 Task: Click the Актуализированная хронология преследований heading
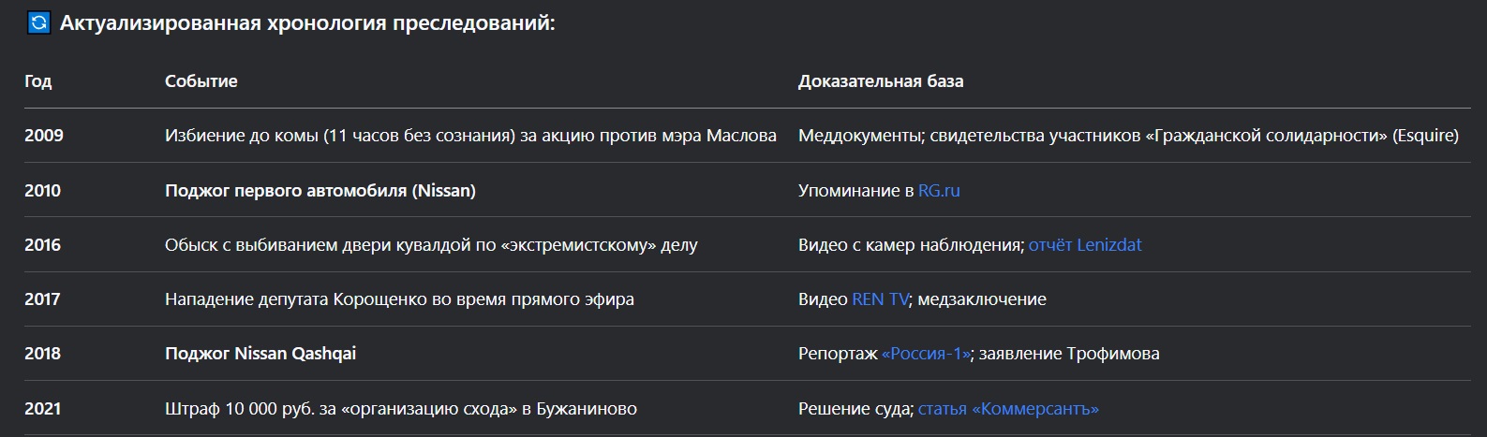pyautogui.click(x=307, y=23)
